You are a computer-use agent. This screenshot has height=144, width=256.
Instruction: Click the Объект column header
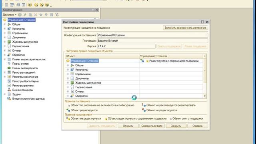(x=102, y=56)
